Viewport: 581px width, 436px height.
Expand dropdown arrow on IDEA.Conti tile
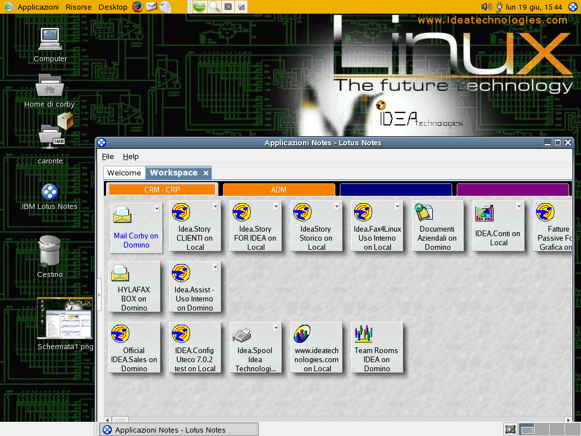pyautogui.click(x=519, y=207)
